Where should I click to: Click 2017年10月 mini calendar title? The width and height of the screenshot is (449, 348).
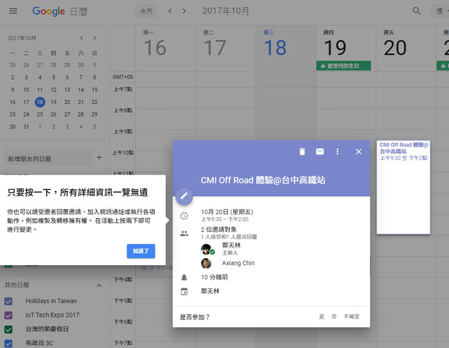tap(22, 38)
